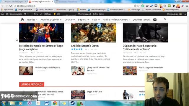Screen dimensions: 189x106
Task: Open the Govideojuegos site menu in admin bar
Action: pos(14,14)
